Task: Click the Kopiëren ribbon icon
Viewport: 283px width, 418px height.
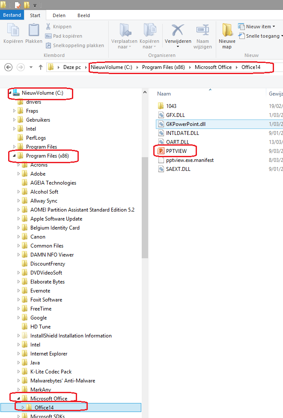Action: 13,30
